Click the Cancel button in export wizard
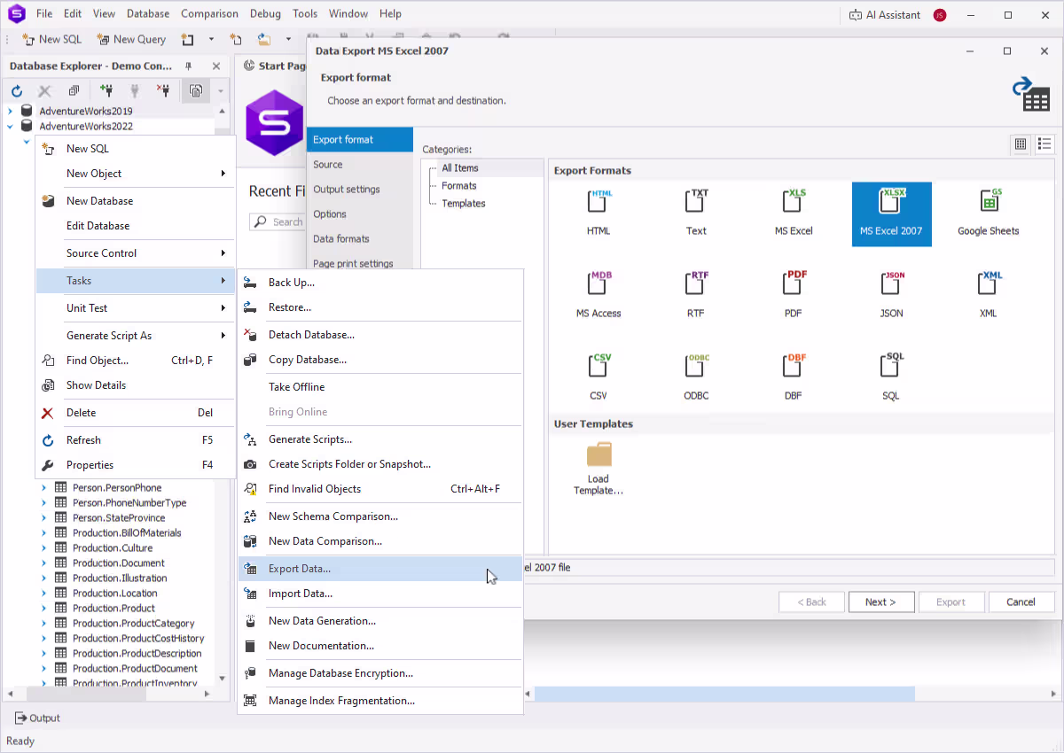Screen dimensions: 1064x753 pyautogui.click(x=1021, y=602)
